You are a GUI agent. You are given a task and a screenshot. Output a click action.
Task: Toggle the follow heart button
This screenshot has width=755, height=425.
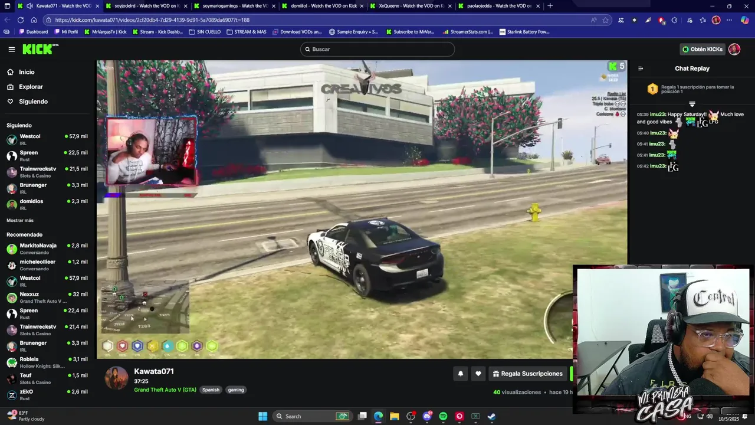pos(478,374)
